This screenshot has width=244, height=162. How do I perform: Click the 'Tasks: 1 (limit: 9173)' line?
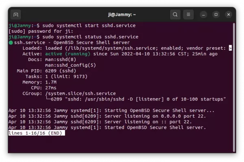coord(57,77)
